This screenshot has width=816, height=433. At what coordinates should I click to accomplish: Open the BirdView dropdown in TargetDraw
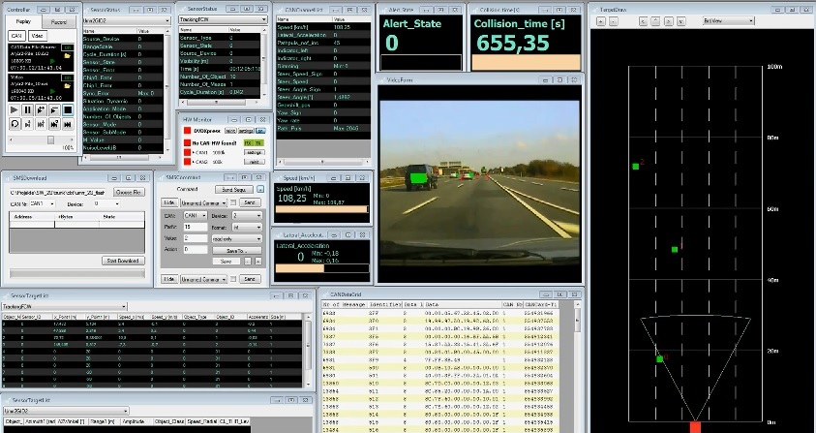728,21
